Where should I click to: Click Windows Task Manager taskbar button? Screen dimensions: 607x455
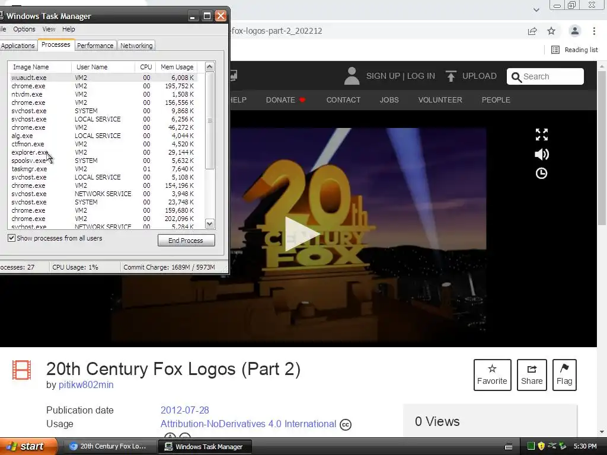click(205, 447)
